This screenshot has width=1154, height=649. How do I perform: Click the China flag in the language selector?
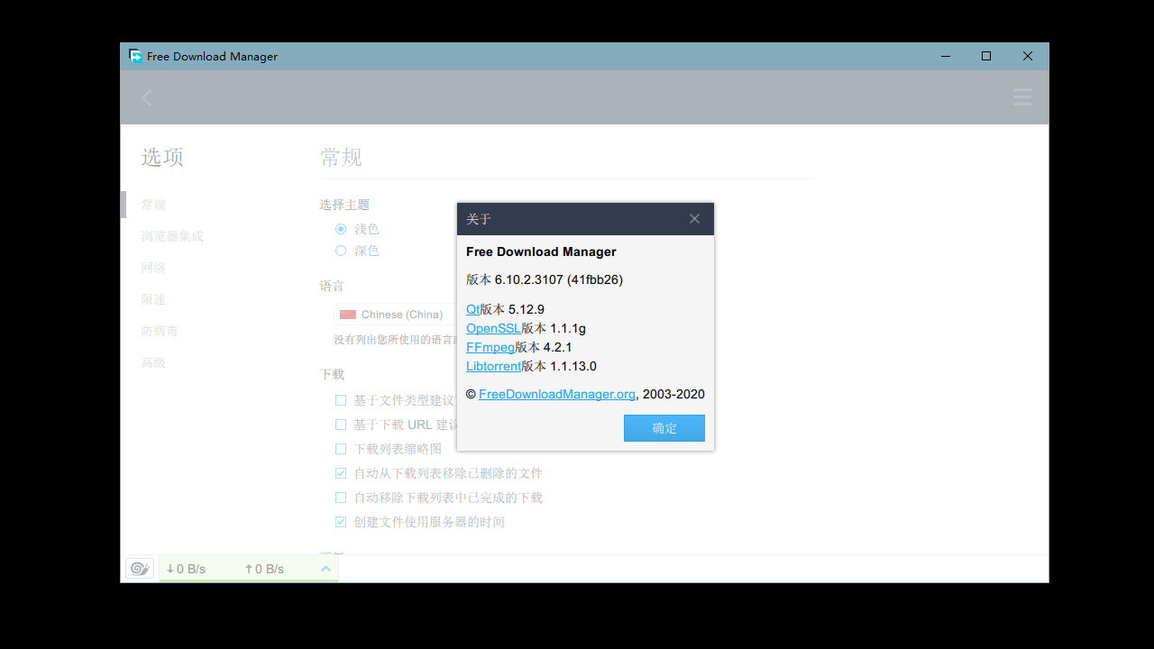(x=347, y=314)
